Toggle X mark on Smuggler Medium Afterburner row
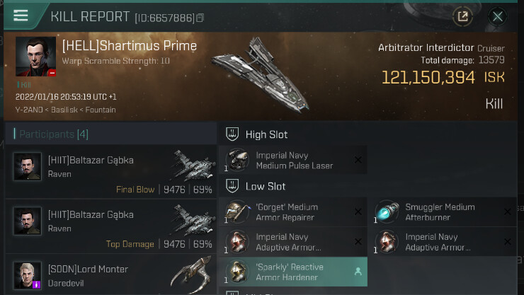The height and width of the screenshot is (295, 524). (x=507, y=212)
